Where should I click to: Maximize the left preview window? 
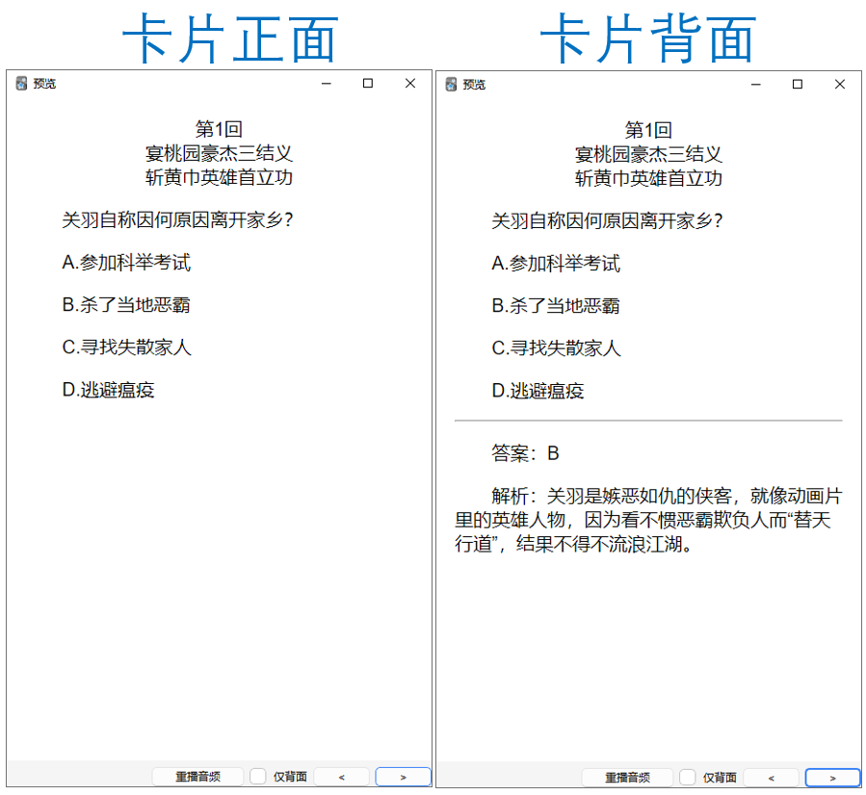click(368, 84)
